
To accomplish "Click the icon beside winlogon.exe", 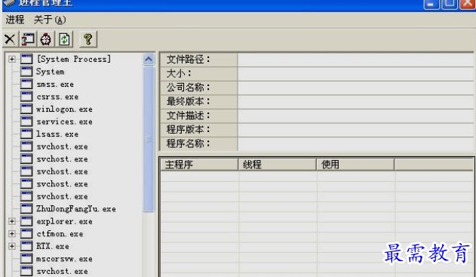I will 26,109.
